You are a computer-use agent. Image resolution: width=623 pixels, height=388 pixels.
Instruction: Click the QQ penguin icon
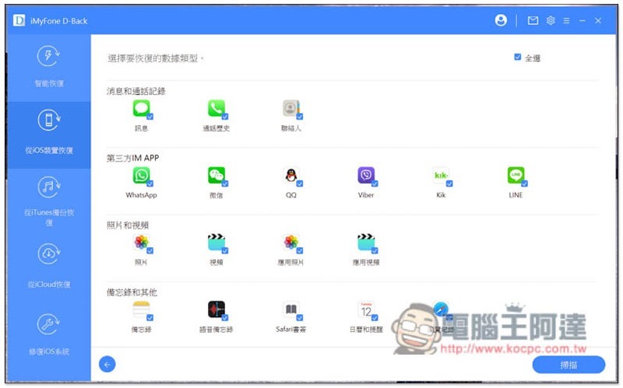tap(290, 175)
